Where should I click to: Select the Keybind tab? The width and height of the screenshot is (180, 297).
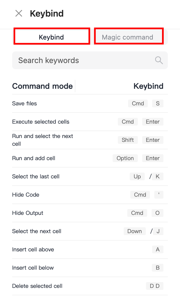click(x=52, y=36)
